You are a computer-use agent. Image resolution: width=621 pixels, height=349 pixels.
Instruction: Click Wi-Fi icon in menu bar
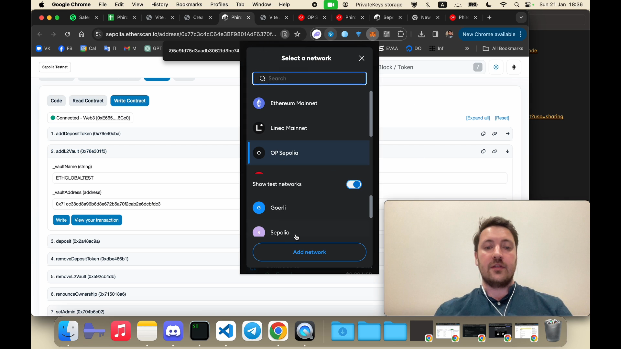coord(503,5)
